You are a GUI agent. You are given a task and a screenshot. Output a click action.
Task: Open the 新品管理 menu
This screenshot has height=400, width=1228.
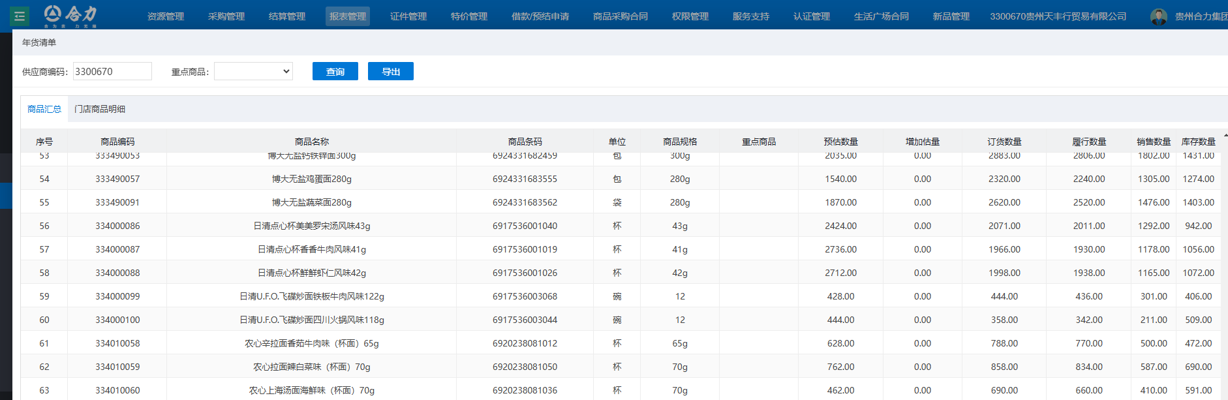point(951,16)
